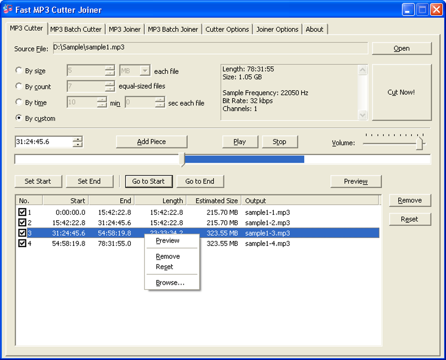Viewport: 446px width, 360px height.
Task: Switch to the MP3 Batch Cutter tab
Action: tap(76, 29)
